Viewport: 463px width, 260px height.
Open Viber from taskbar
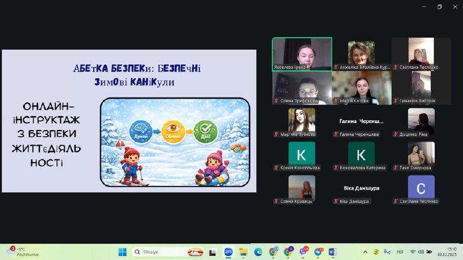pyautogui.click(x=303, y=252)
